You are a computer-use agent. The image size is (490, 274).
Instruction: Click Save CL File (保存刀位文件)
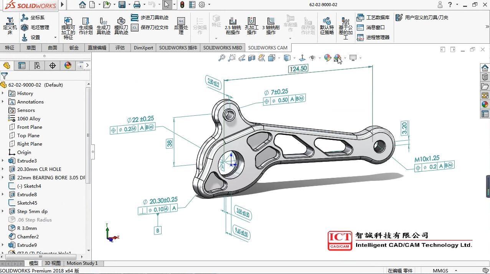tap(150, 28)
